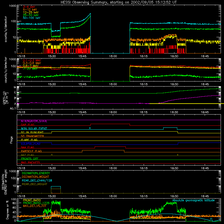Pick the "BAD_PACKETS" flag label
Screen dimensions: 224x224
(31, 162)
